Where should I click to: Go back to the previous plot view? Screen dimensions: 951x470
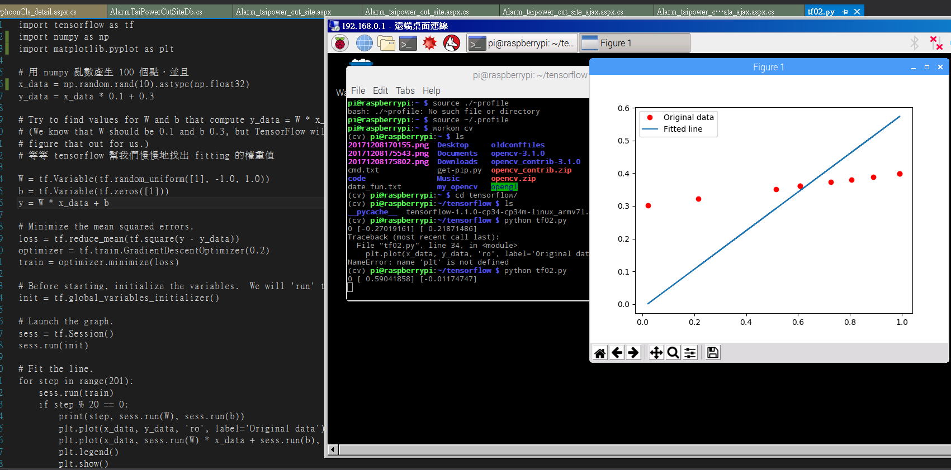click(x=617, y=353)
